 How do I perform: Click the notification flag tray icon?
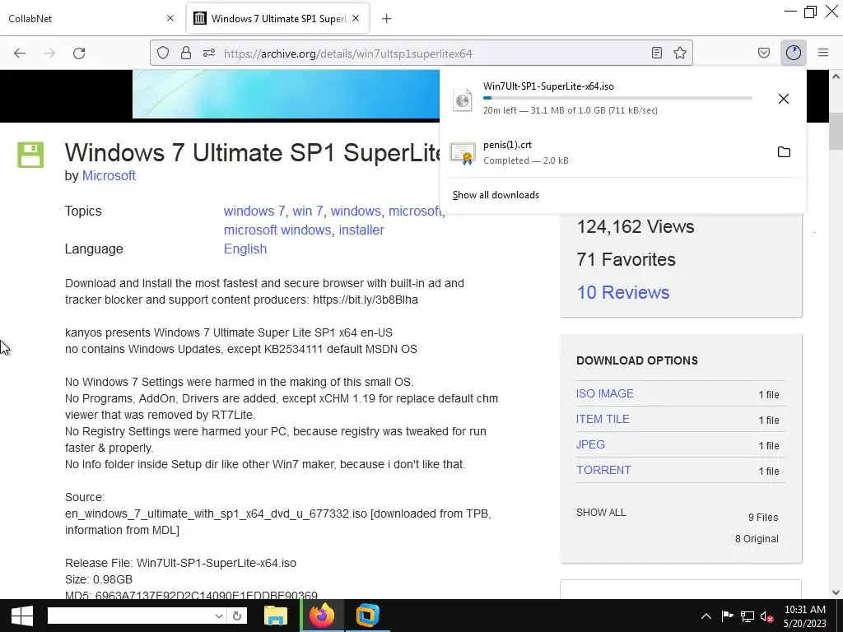point(728,616)
